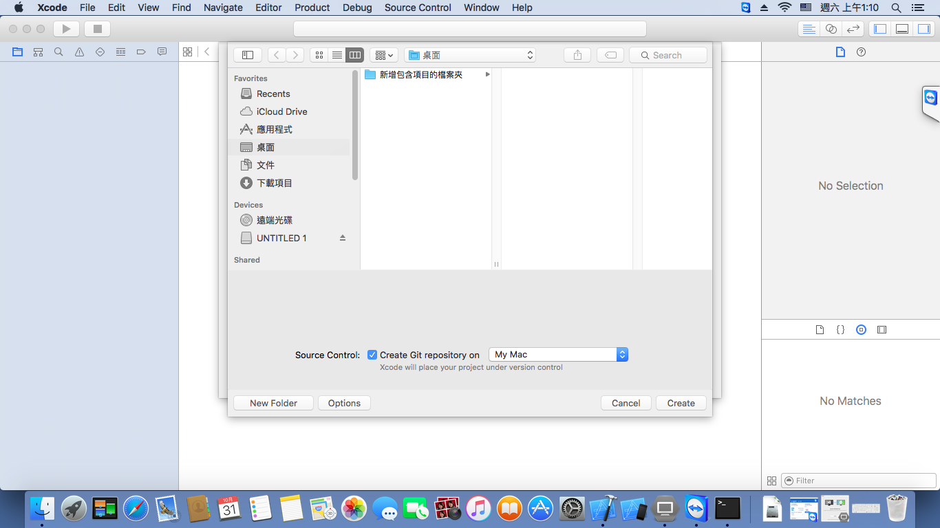The image size is (940, 528).
Task: Select 文件 in Favorites sidebar
Action: tap(288, 165)
